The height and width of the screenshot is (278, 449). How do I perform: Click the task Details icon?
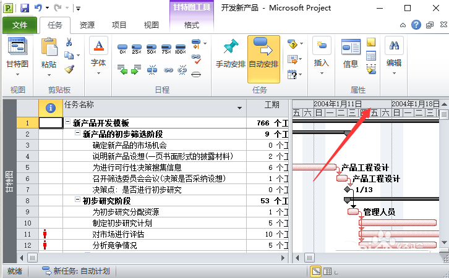pos(371,56)
